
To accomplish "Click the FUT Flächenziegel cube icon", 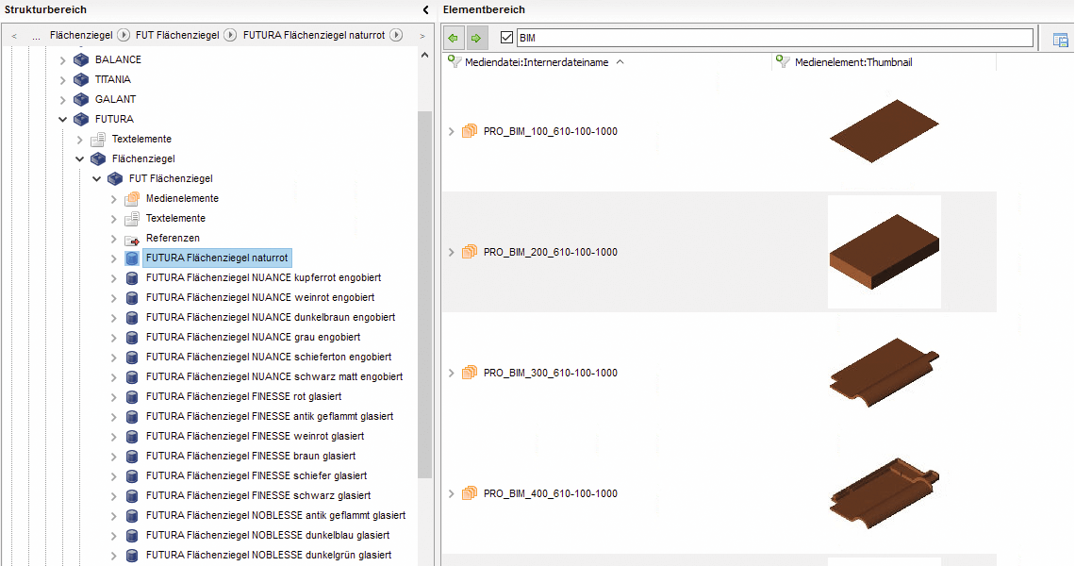I will point(115,179).
